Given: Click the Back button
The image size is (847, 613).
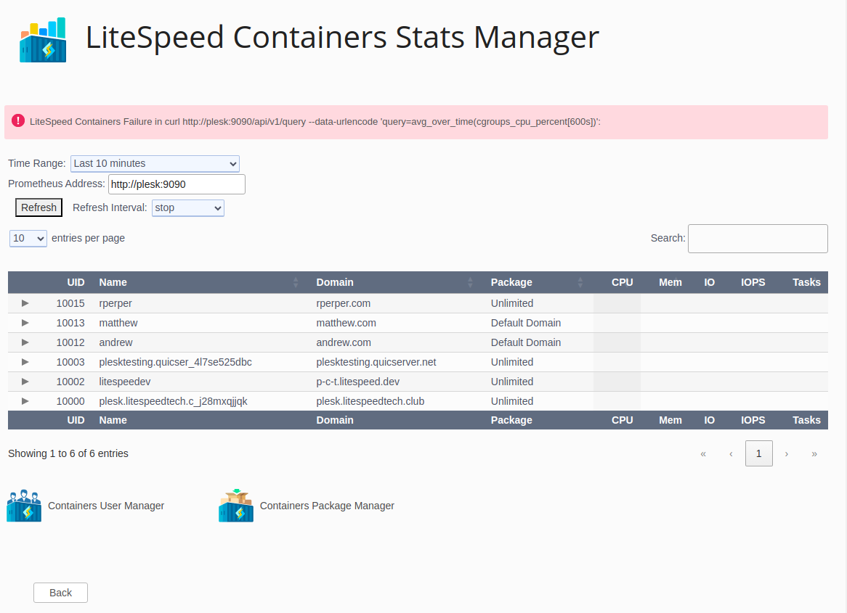Looking at the screenshot, I should (60, 593).
